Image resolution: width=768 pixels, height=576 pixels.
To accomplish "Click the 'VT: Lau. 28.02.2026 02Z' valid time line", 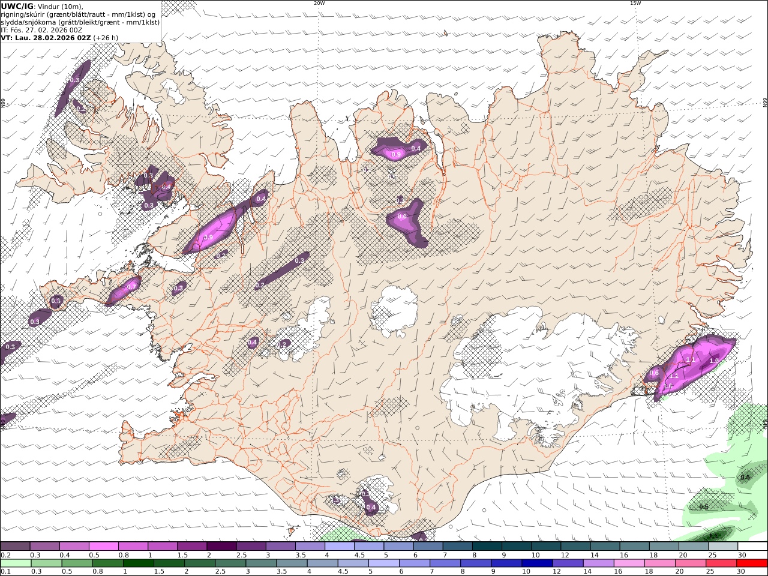I will point(46,38).
